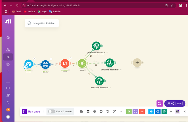The image size is (188, 122).
Task: Collapse the bottom toolbar using the chevron arrow
Action: (185, 111)
